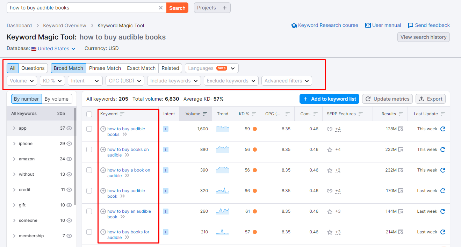Screen dimensions: 461x247
Task: Add 'how to buy audible books' keyword plus icon
Action: [103, 129]
